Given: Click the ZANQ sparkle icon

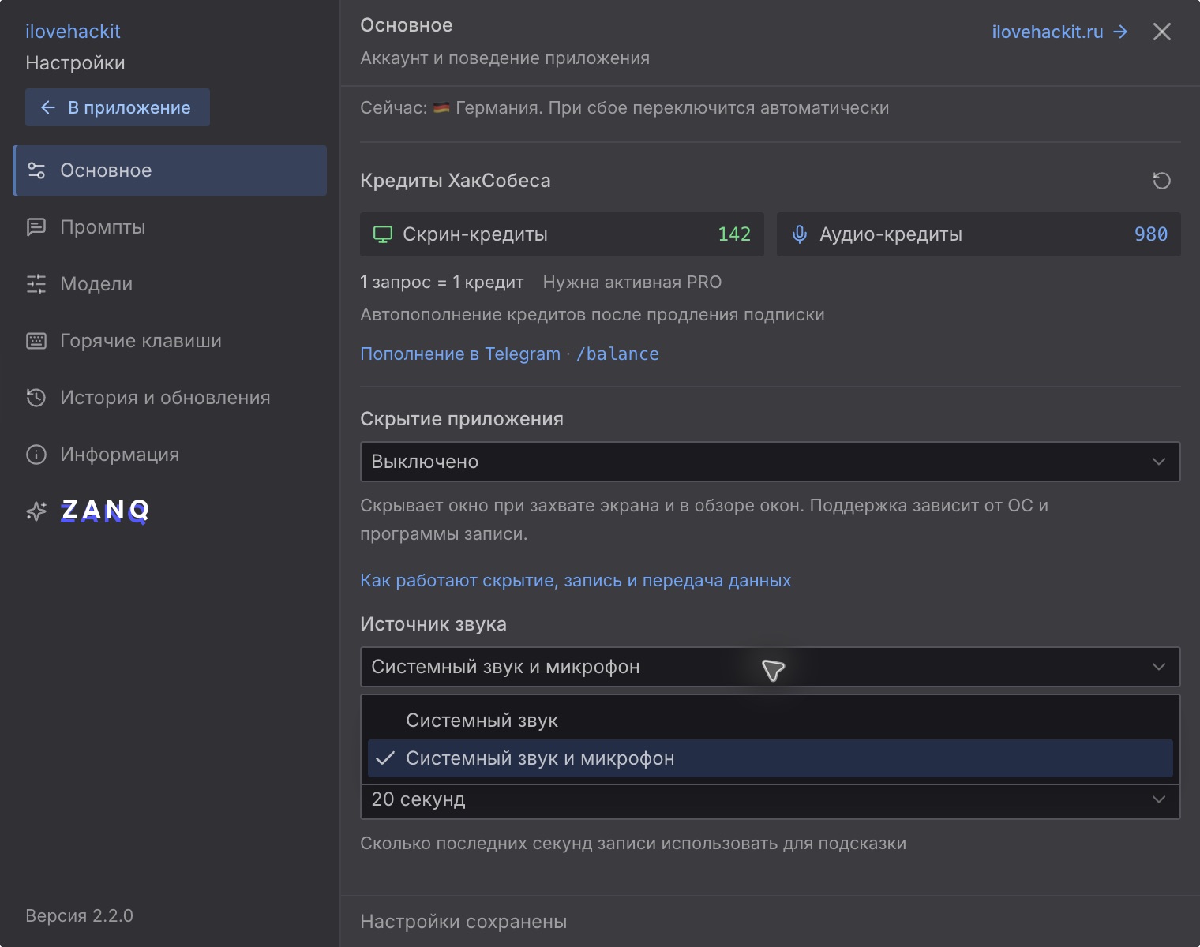Looking at the screenshot, I should (x=36, y=511).
